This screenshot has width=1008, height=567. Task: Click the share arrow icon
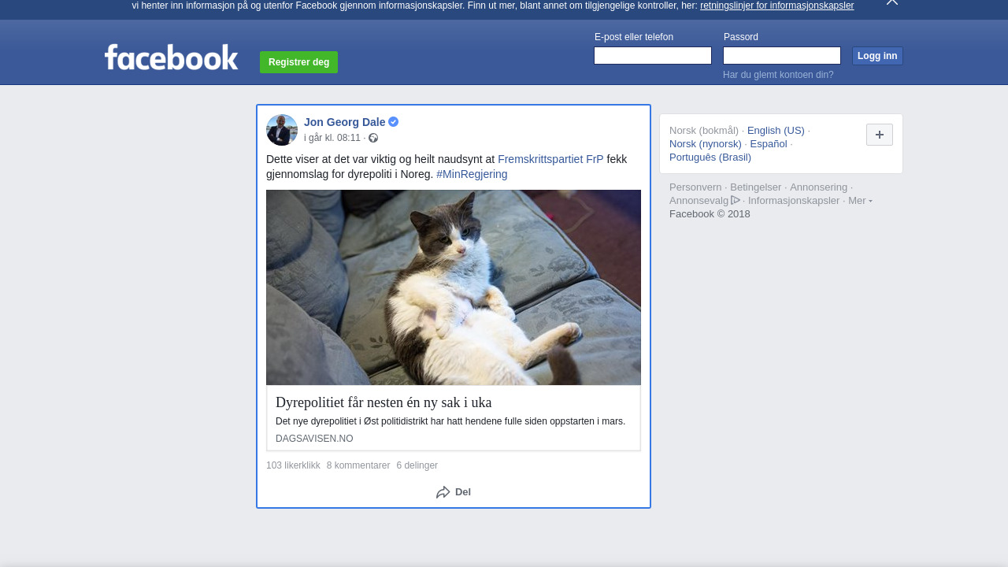point(443,492)
